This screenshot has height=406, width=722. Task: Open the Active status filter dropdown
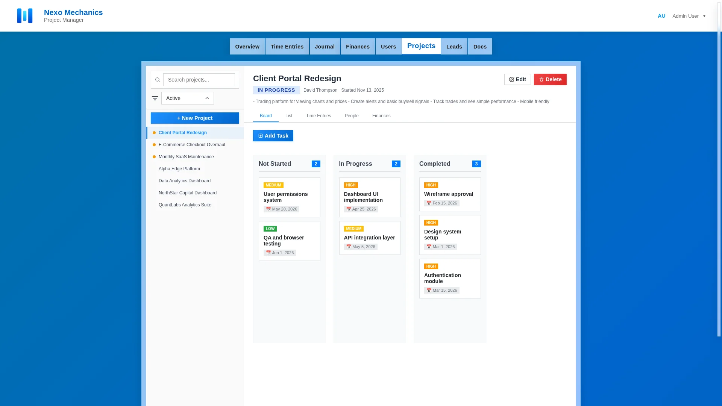pos(188,98)
